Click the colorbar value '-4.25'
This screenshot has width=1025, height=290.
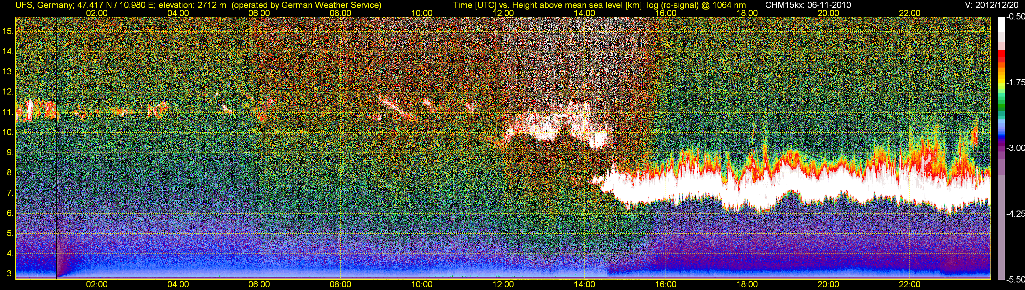[x=1015, y=214]
